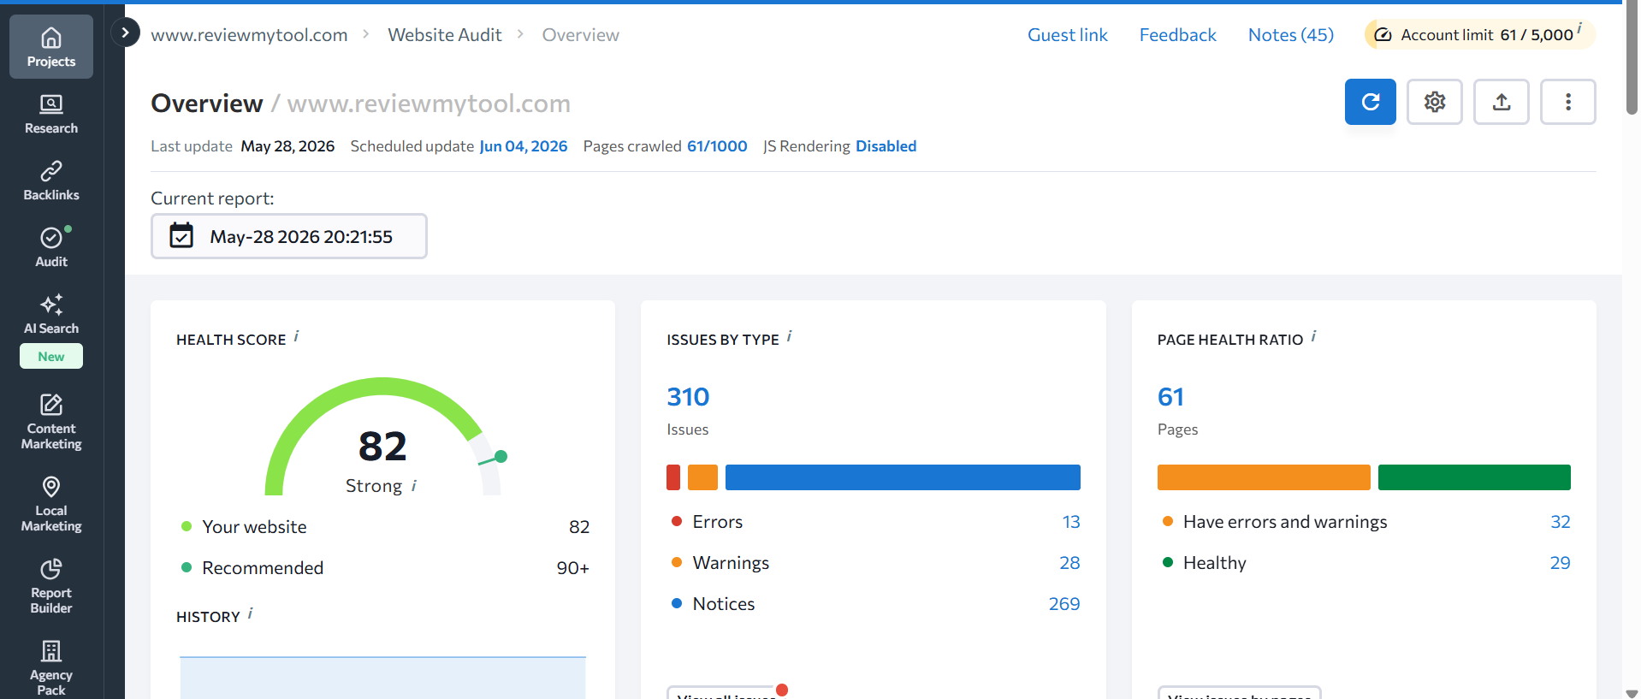The height and width of the screenshot is (699, 1641).
Task: Open audit settings gear
Action: point(1435,102)
